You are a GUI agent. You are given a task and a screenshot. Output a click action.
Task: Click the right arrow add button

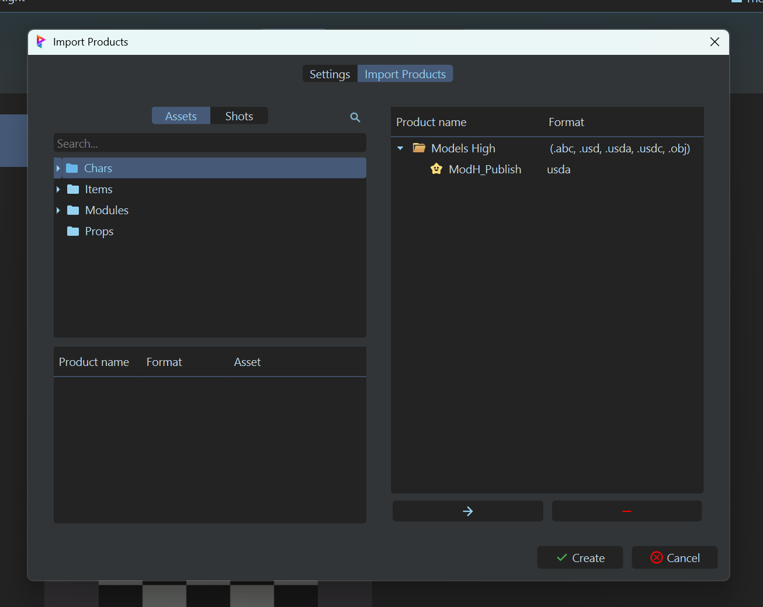click(x=467, y=511)
